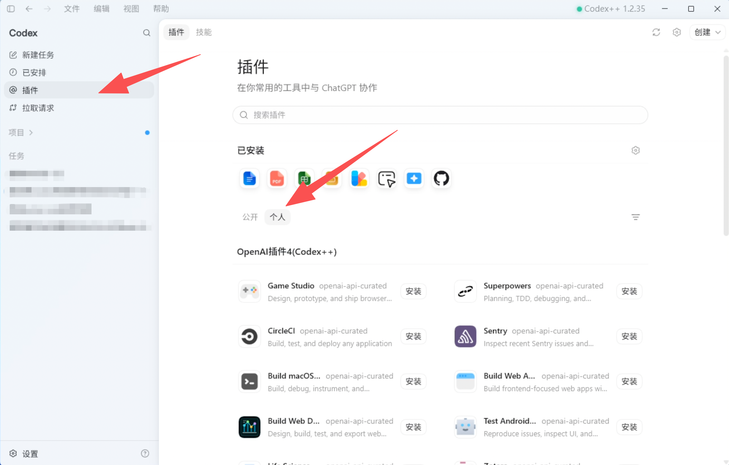Select the 个人 plugins tab
The height and width of the screenshot is (465, 729).
point(278,217)
